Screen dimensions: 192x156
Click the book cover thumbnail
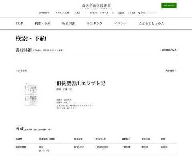pos(31,95)
